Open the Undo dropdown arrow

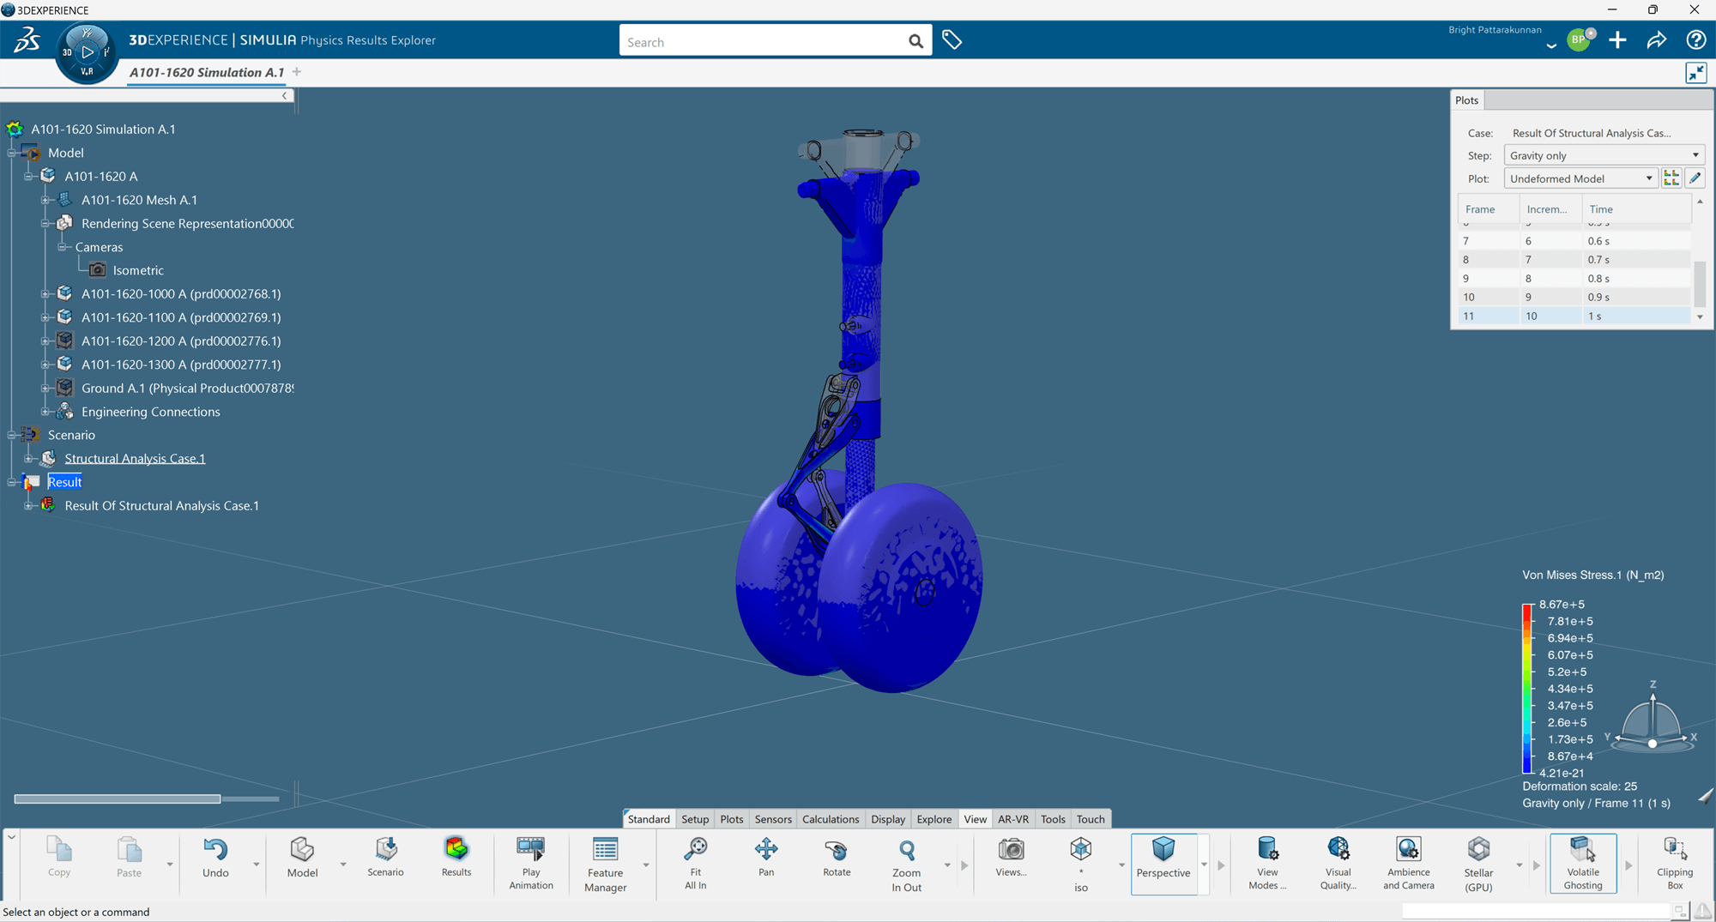[256, 865]
